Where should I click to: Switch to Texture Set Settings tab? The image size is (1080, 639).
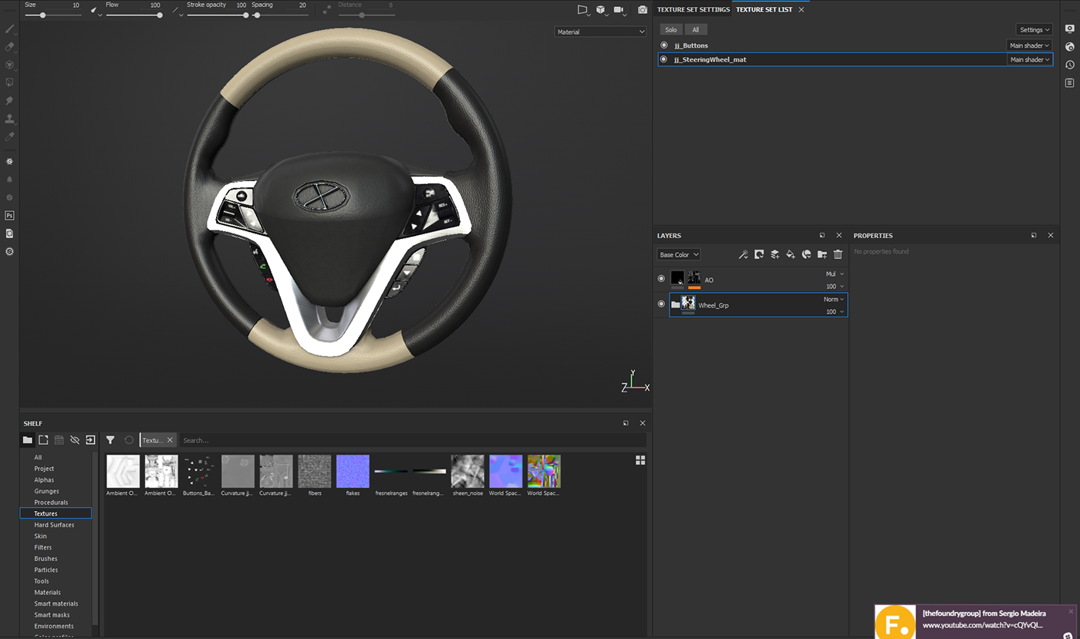(x=693, y=10)
